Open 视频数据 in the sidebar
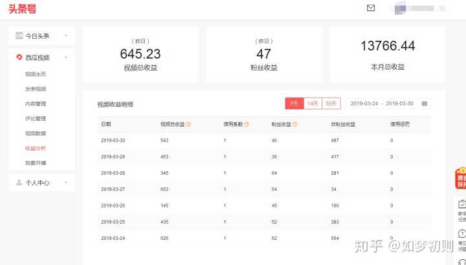This screenshot has height=265, width=466. pyautogui.click(x=36, y=133)
